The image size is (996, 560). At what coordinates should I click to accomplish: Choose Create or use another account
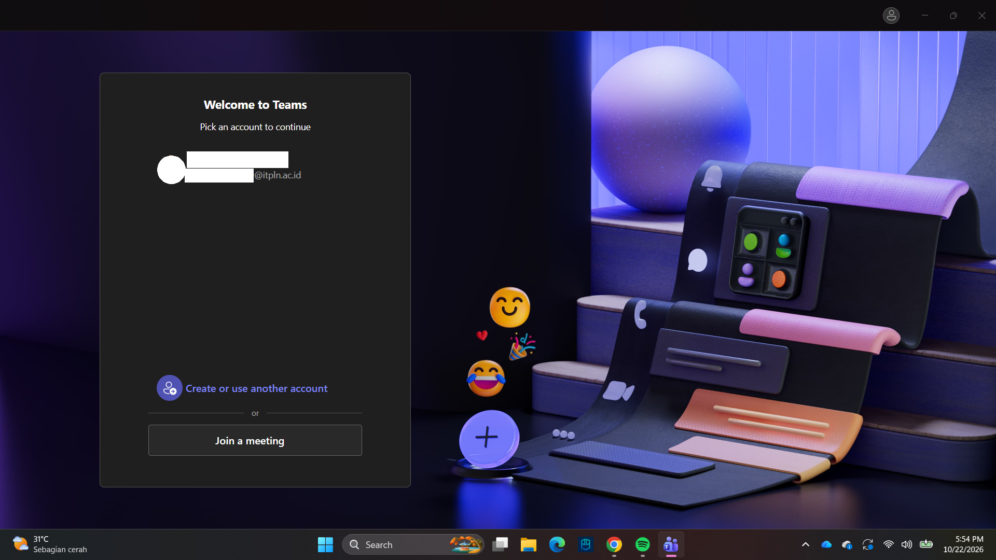click(256, 388)
